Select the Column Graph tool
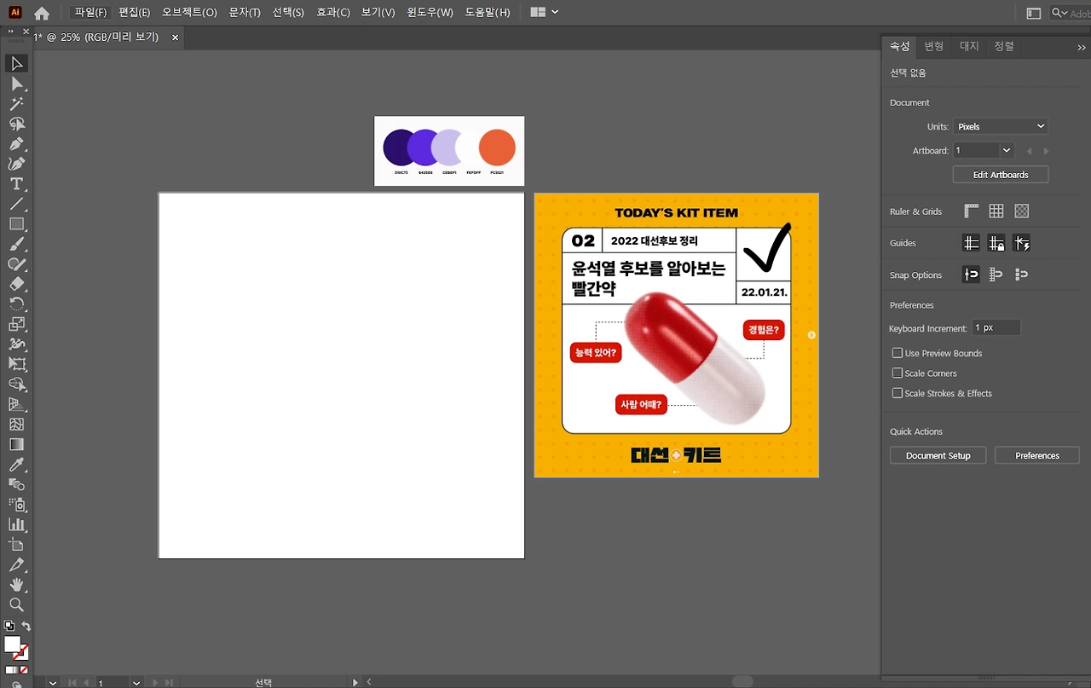 pos(16,524)
